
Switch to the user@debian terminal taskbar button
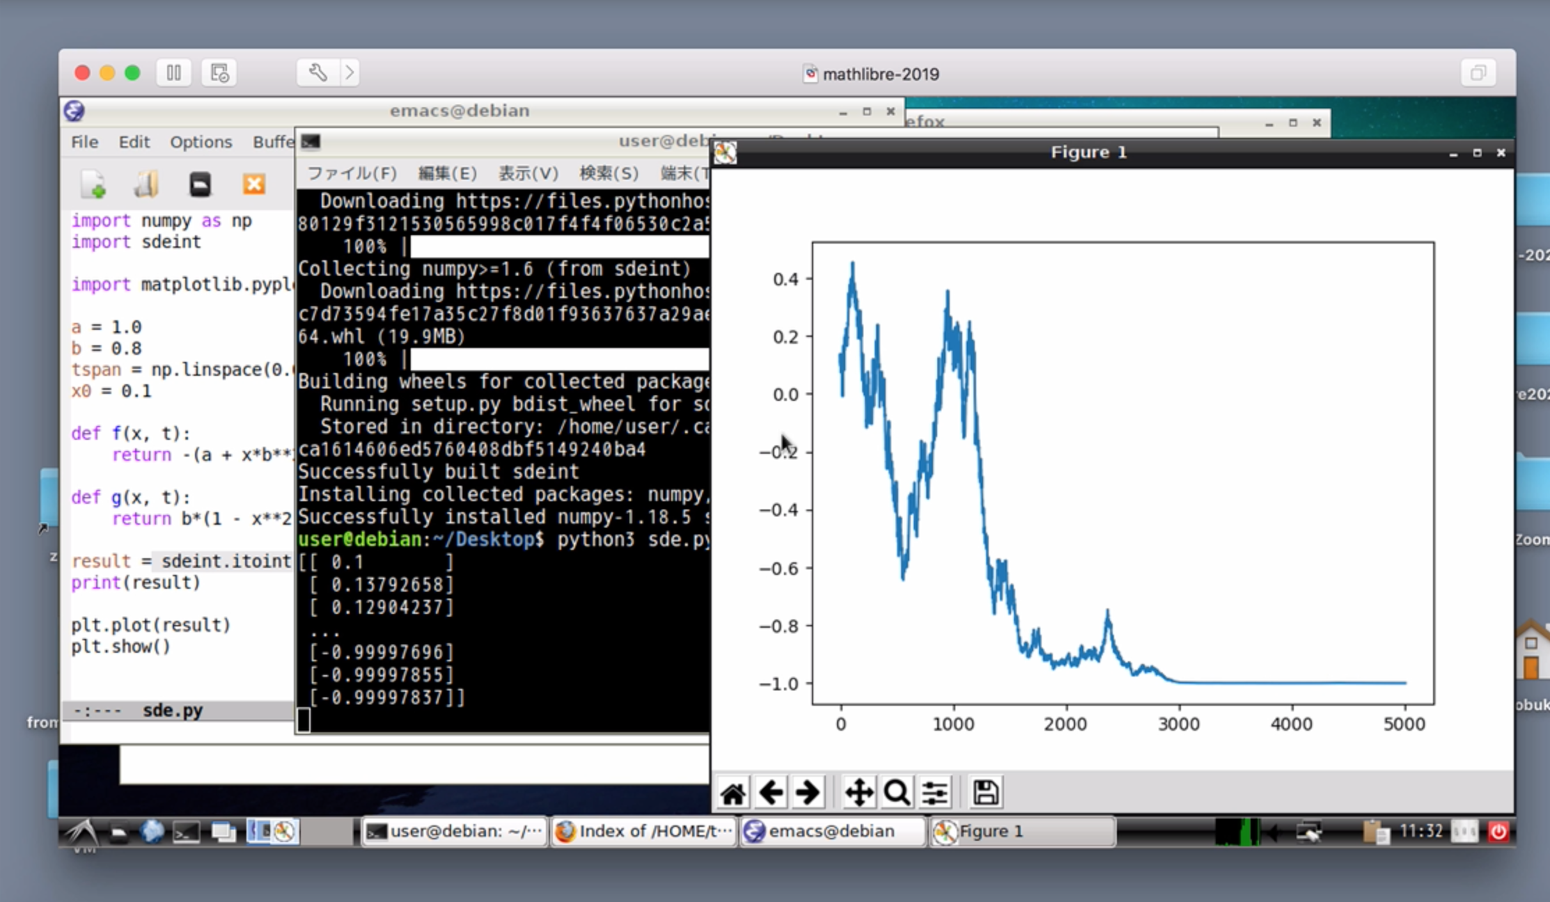[455, 832]
